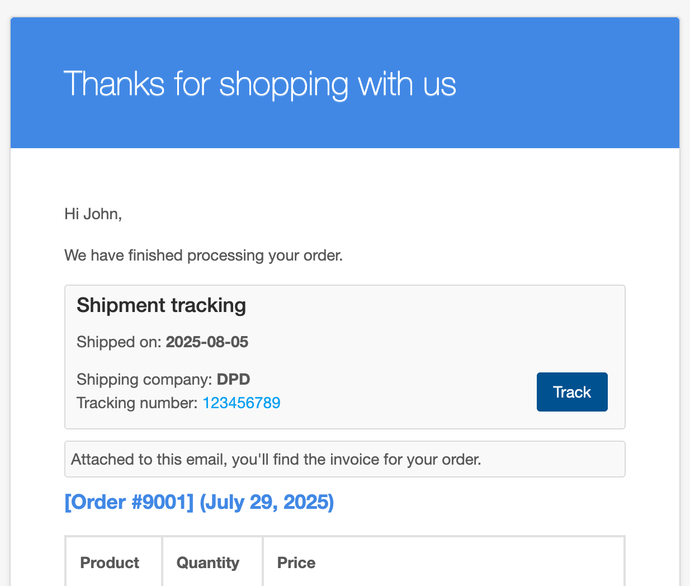The image size is (690, 586).
Task: Open the Order #9001 link
Action: pyautogui.click(x=129, y=502)
